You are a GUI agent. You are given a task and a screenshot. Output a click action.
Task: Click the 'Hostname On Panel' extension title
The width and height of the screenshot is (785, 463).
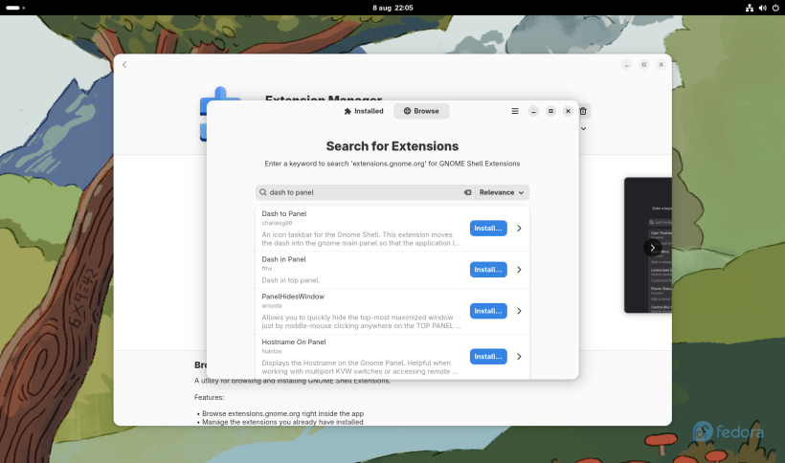(x=293, y=342)
